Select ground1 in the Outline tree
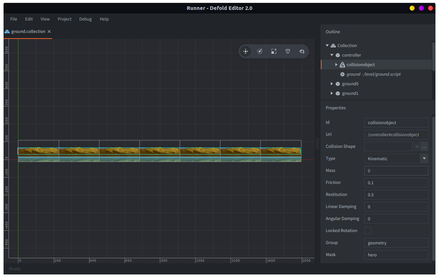 [350, 93]
